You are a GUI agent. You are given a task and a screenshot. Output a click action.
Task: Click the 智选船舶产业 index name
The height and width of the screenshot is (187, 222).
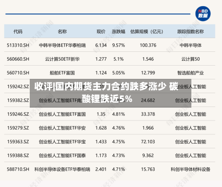click(190, 73)
